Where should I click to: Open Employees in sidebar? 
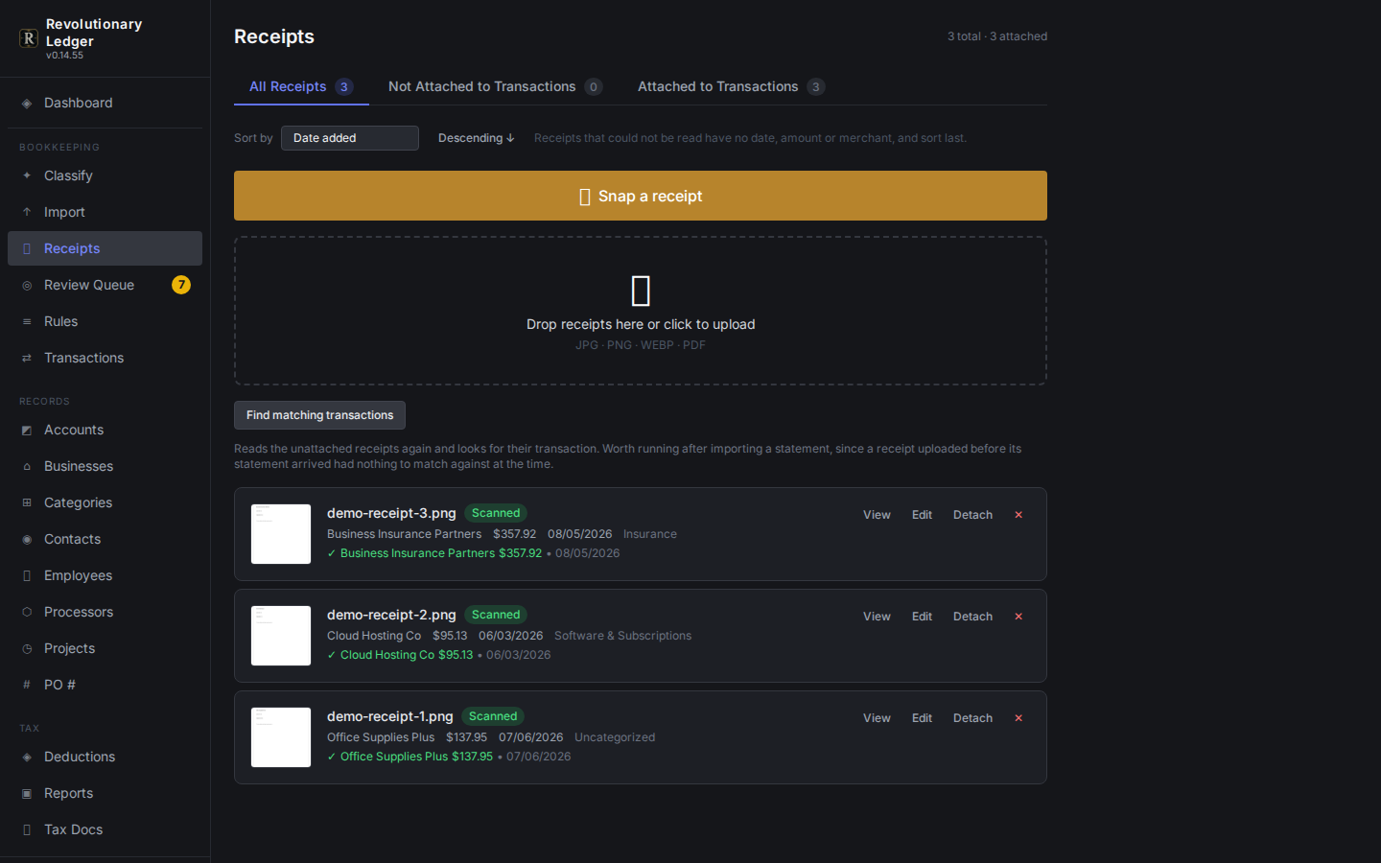coord(105,575)
